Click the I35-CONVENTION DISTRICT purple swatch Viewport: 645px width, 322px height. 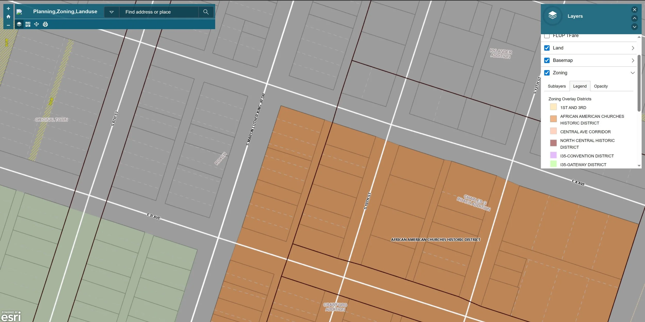553,155
